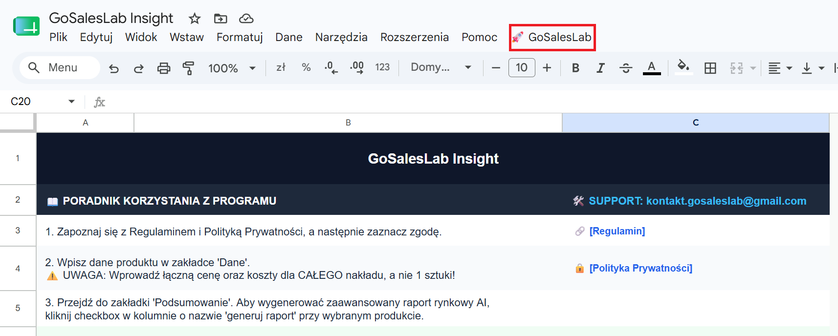838x336 pixels.
Task: Increase decimal places
Action: pyautogui.click(x=357, y=67)
